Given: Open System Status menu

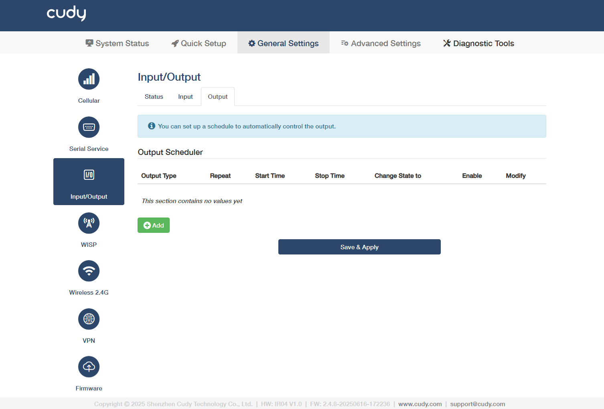Looking at the screenshot, I should point(117,43).
